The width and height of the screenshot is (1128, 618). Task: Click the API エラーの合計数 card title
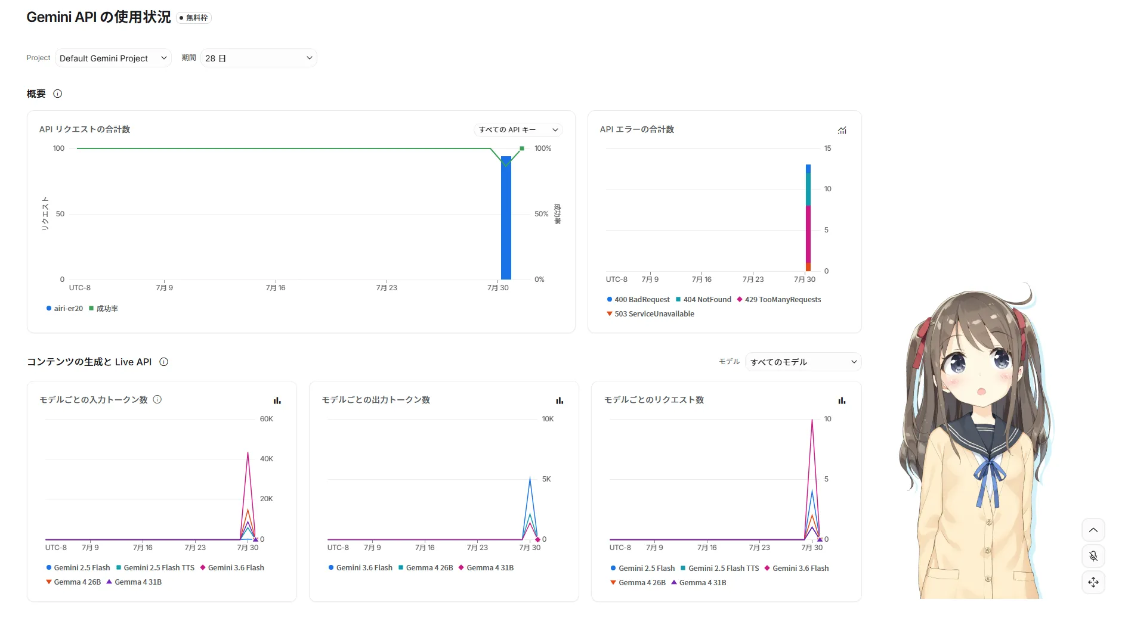pos(637,129)
